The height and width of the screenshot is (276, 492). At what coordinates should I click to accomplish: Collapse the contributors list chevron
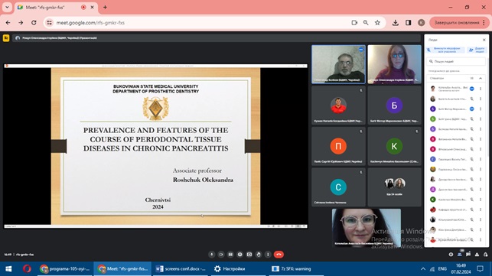pos(481,78)
